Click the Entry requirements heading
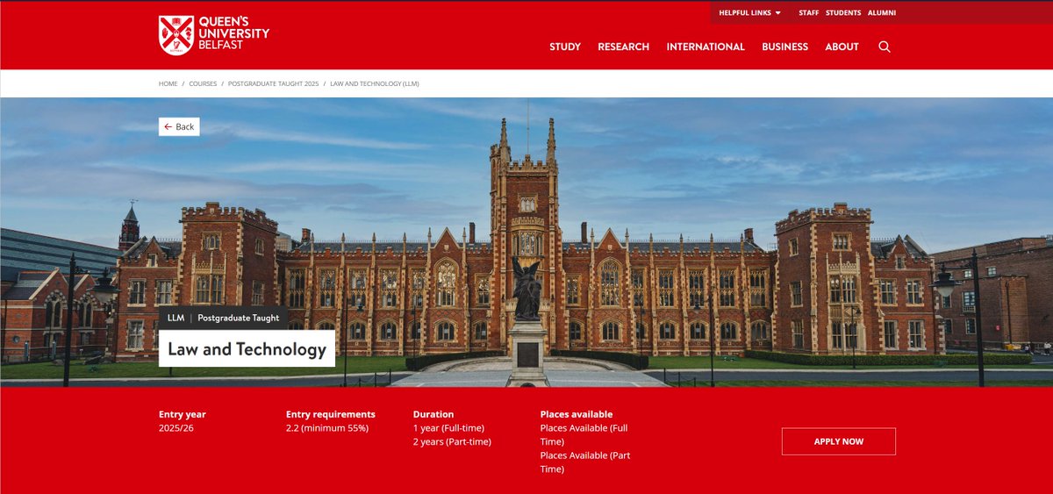The width and height of the screenshot is (1053, 494). click(x=331, y=414)
